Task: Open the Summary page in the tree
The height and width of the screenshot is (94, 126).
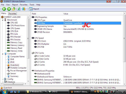Action: [x=14, y=76]
